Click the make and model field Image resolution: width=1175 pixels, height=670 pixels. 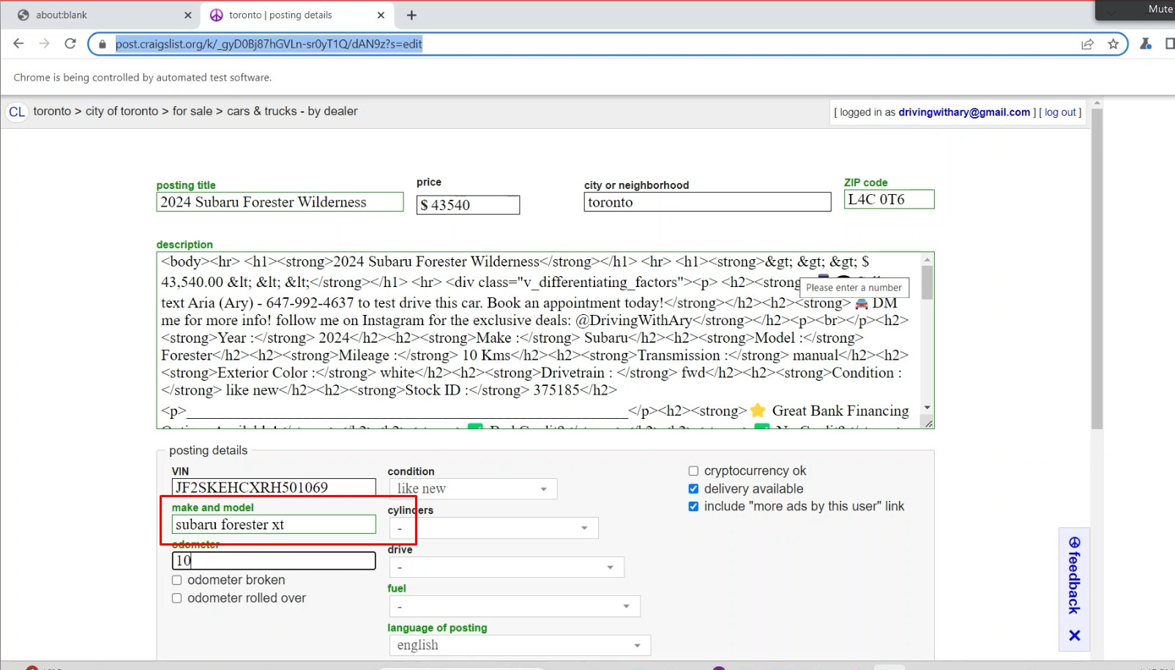pos(274,524)
